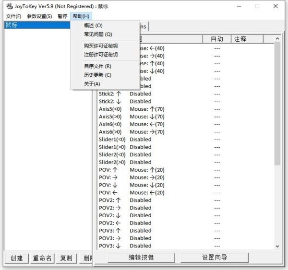Image resolution: width=288 pixels, height=270 pixels.
Task: Click the ↑(40) mouse function cell
Action: coord(152,63)
